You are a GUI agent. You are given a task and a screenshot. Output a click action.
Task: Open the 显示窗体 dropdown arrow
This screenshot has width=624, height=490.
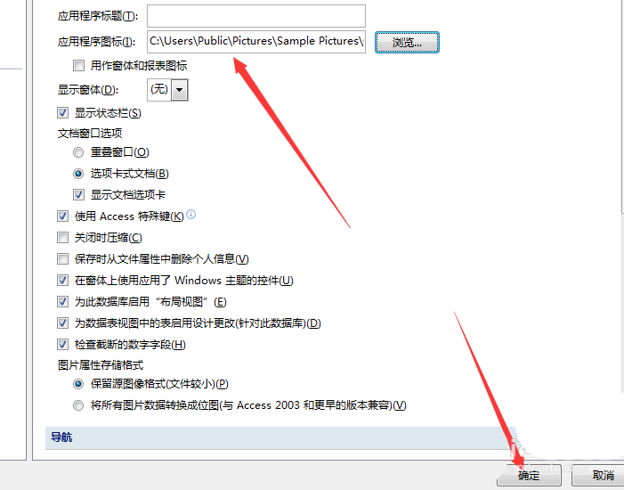click(180, 90)
